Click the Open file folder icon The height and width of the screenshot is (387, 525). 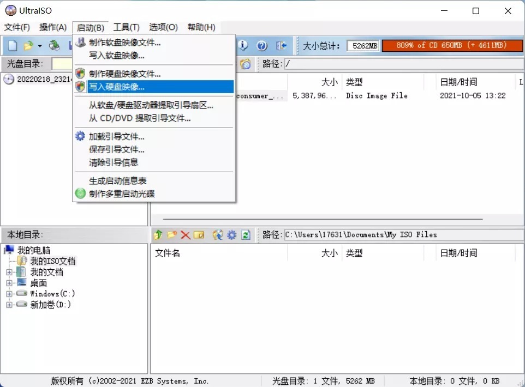point(28,46)
